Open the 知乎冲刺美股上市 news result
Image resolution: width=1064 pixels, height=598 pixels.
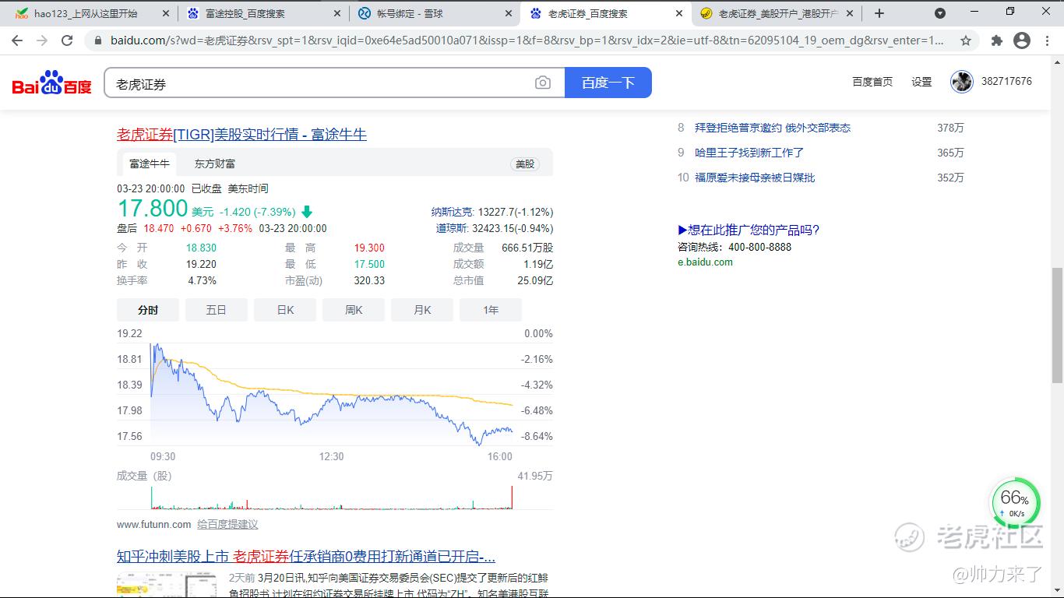(x=306, y=557)
